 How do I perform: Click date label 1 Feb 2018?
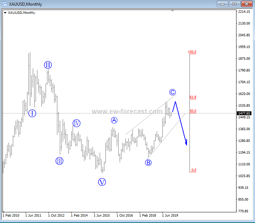click(x=148, y=216)
